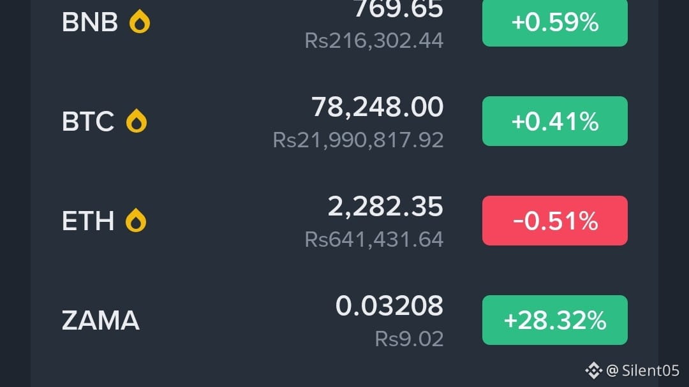Viewport: 689px width, 387px height.
Task: Tap the flame icon next to BNB
Action: [x=140, y=22]
